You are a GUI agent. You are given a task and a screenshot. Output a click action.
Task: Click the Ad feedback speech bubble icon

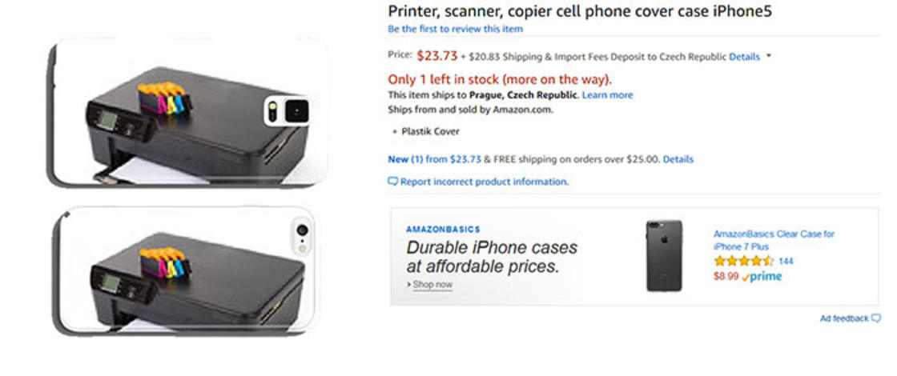pyautogui.click(x=876, y=318)
